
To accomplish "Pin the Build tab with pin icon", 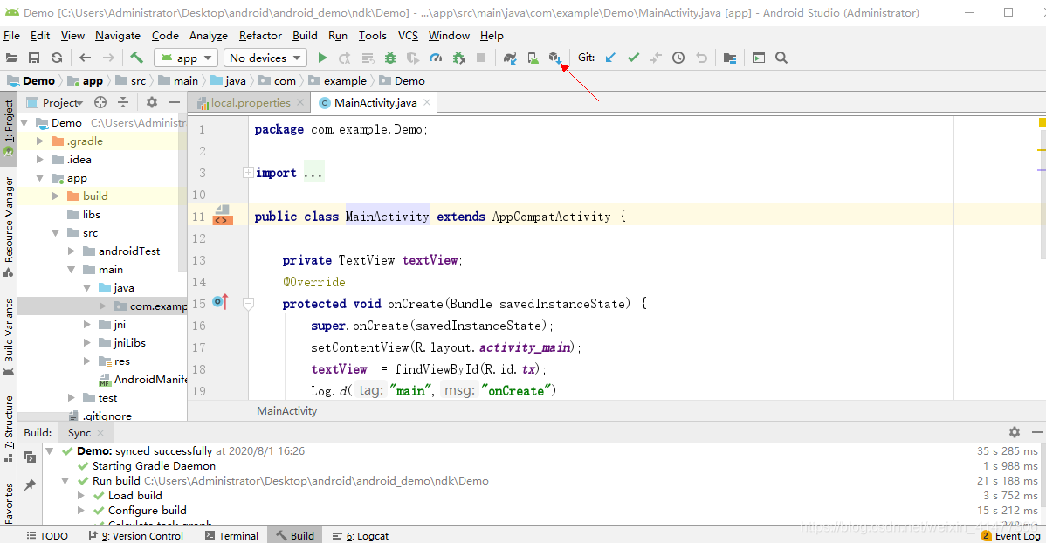I will [x=30, y=485].
